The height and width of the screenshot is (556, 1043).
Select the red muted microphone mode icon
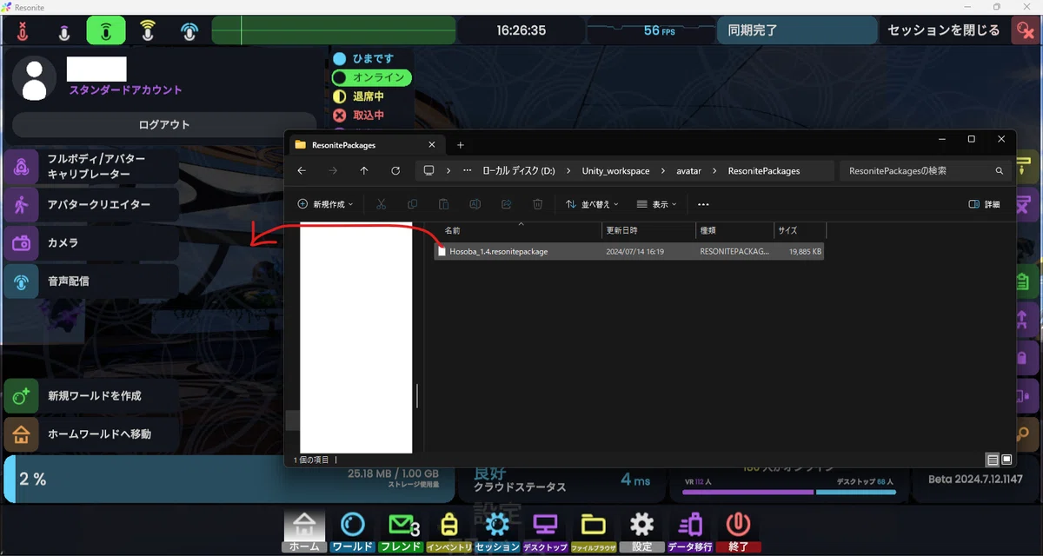23,31
